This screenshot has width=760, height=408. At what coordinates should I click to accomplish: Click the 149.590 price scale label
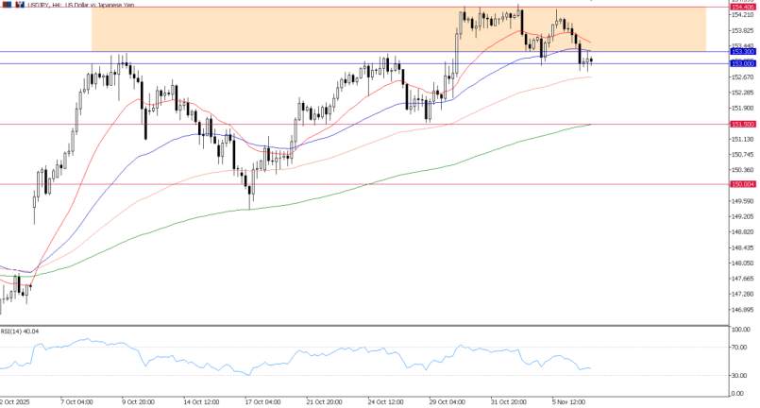pos(743,201)
